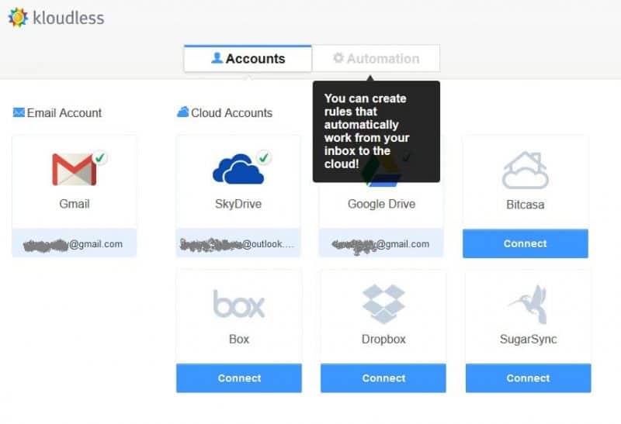
Task: Switch to the Automation tab
Action: (376, 59)
